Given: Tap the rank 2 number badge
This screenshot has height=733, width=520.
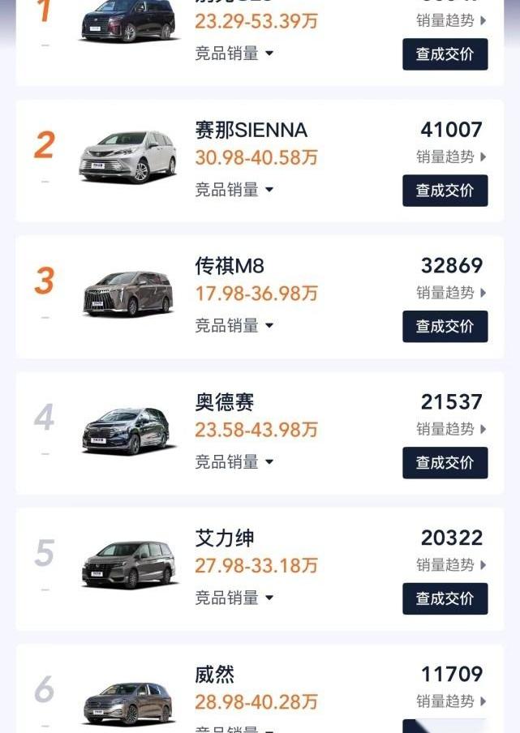Looking at the screenshot, I should coord(45,145).
